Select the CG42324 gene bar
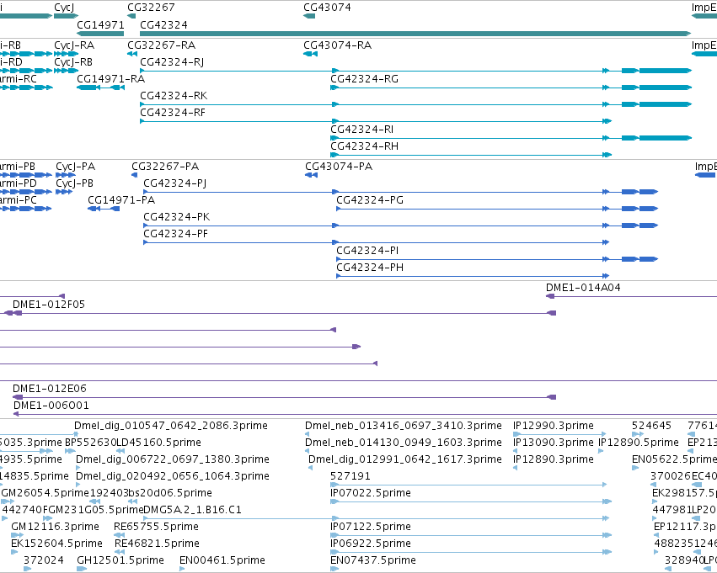This screenshot has height=573, width=717. 415,34
